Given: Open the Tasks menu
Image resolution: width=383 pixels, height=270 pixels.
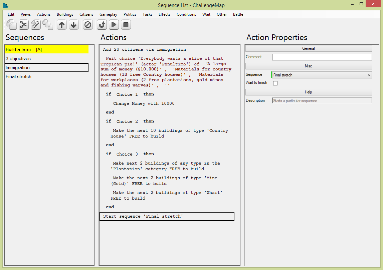Looking at the screenshot, I should 147,14.
